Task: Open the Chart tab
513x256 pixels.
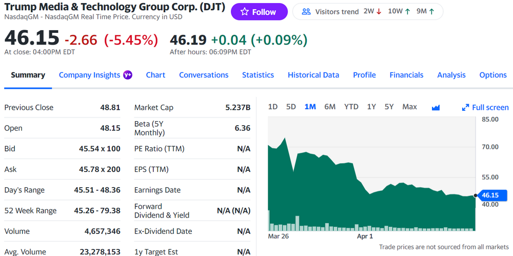Action: [x=155, y=75]
